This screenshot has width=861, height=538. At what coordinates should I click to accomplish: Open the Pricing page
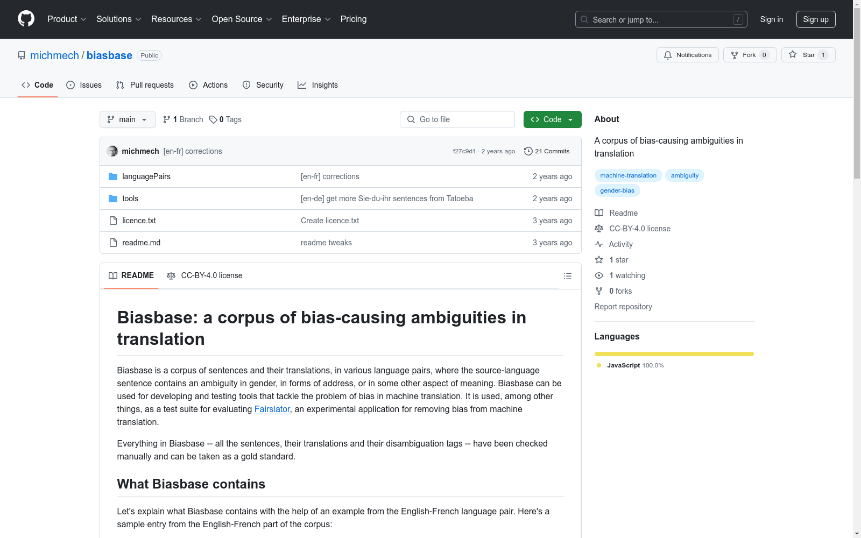click(x=354, y=19)
